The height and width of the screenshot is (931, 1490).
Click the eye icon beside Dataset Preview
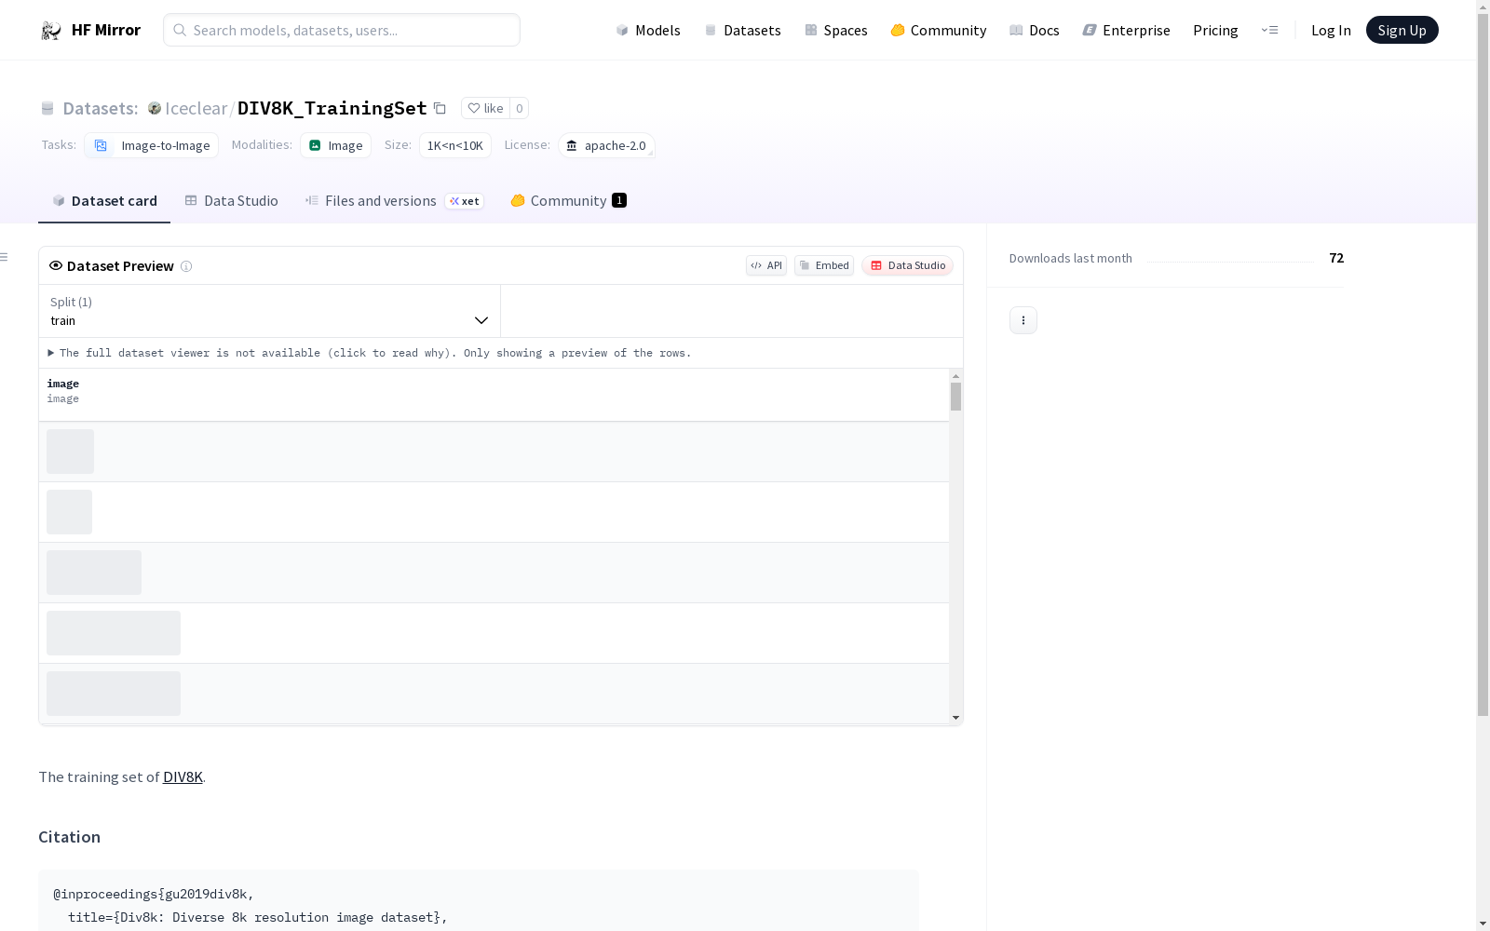click(56, 265)
